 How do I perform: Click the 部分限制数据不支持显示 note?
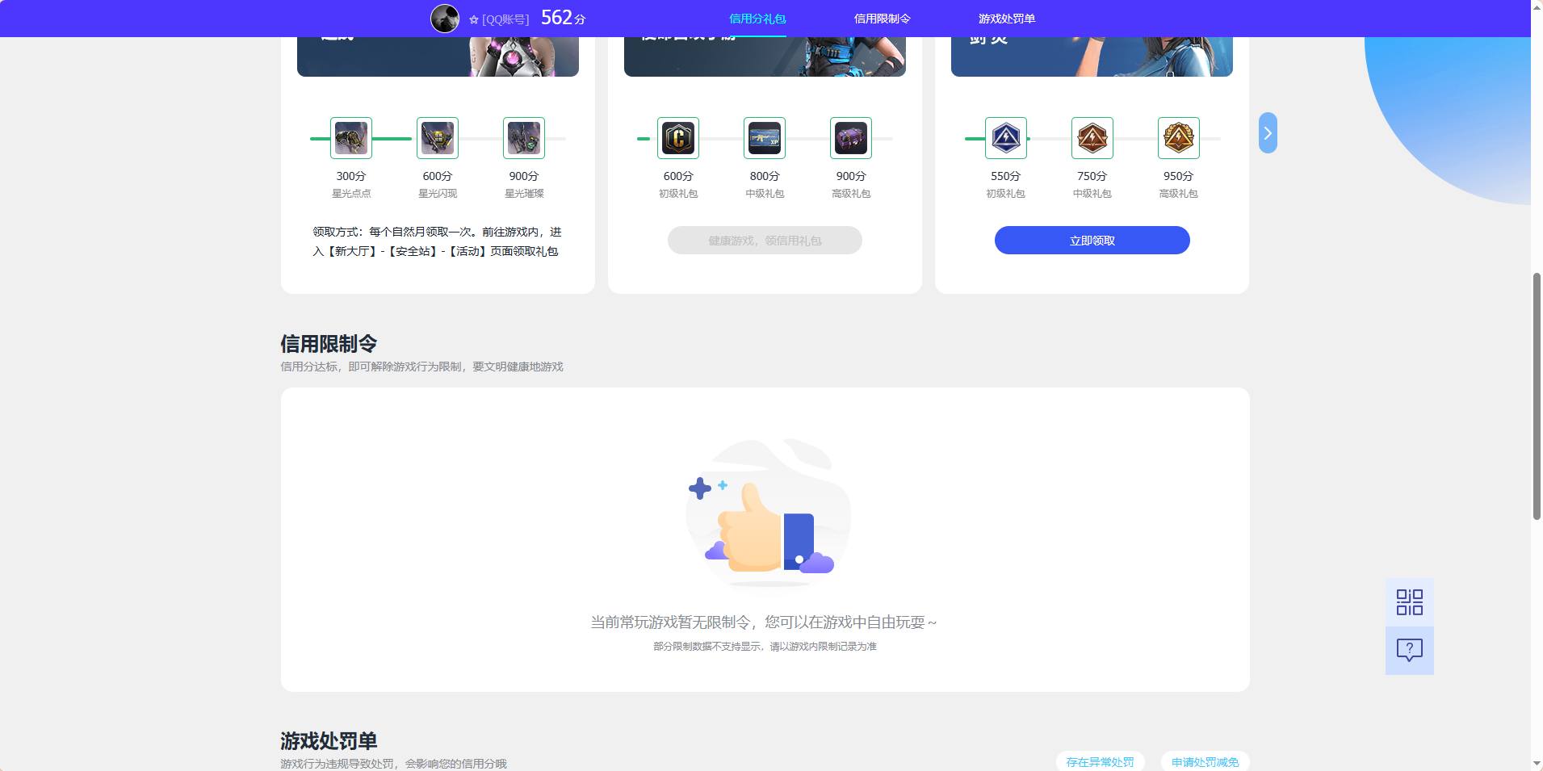pos(765,647)
